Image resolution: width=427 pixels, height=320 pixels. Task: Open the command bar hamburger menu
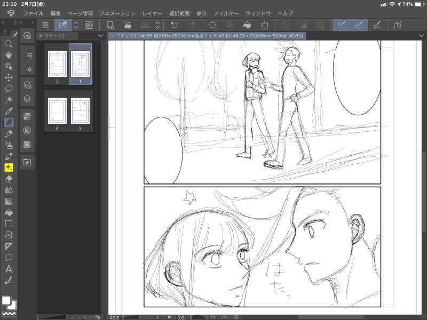coord(45,25)
